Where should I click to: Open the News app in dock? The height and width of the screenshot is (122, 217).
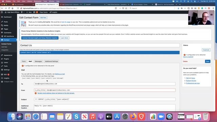(x=84, y=117)
